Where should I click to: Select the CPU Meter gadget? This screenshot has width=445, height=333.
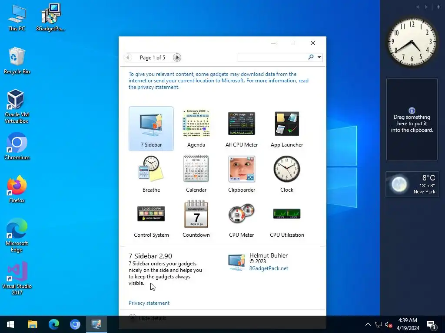pos(242,219)
